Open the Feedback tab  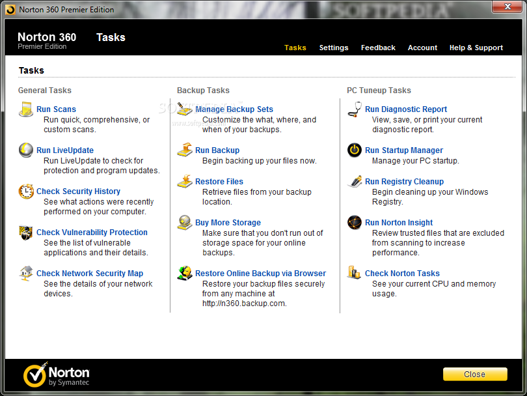click(x=378, y=48)
